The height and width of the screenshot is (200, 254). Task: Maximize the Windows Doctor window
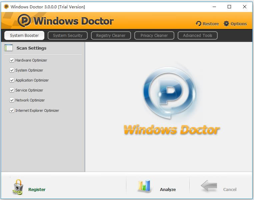[229, 7]
